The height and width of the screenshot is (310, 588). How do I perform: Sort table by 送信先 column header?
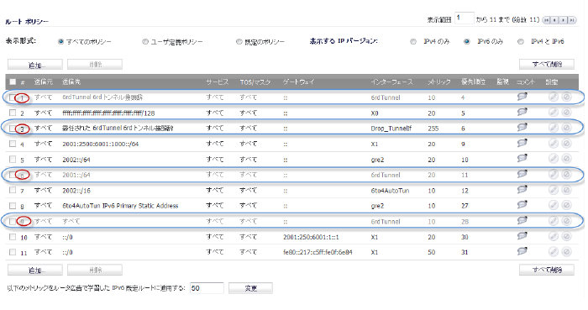point(71,81)
